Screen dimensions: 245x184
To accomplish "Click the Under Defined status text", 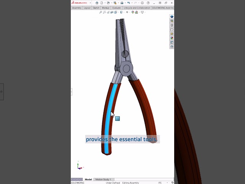I will (113, 183).
